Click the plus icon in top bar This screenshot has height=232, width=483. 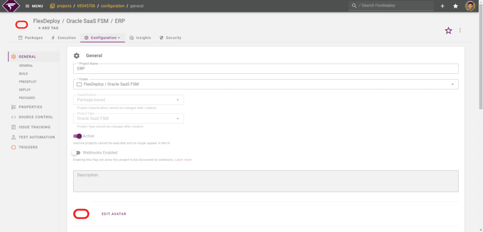[442, 6]
